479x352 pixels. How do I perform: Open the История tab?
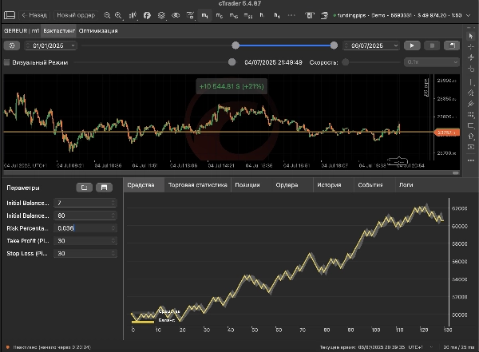(328, 185)
